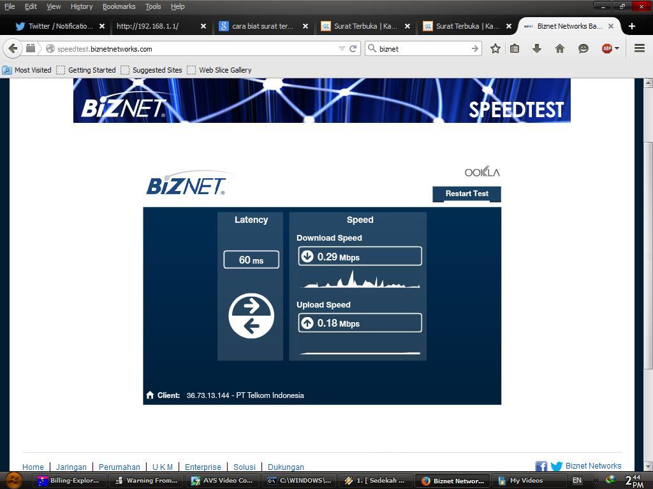The width and height of the screenshot is (653, 489).
Task: Click the site identity globe icon
Action: (x=50, y=48)
